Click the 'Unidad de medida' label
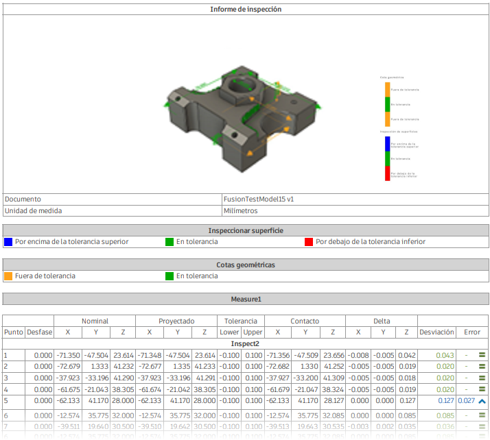This screenshot has width=490, height=440. click(x=33, y=210)
